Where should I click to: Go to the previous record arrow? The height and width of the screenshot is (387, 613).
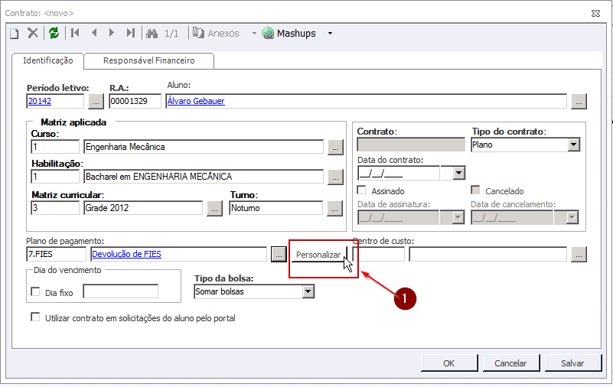pos(94,33)
